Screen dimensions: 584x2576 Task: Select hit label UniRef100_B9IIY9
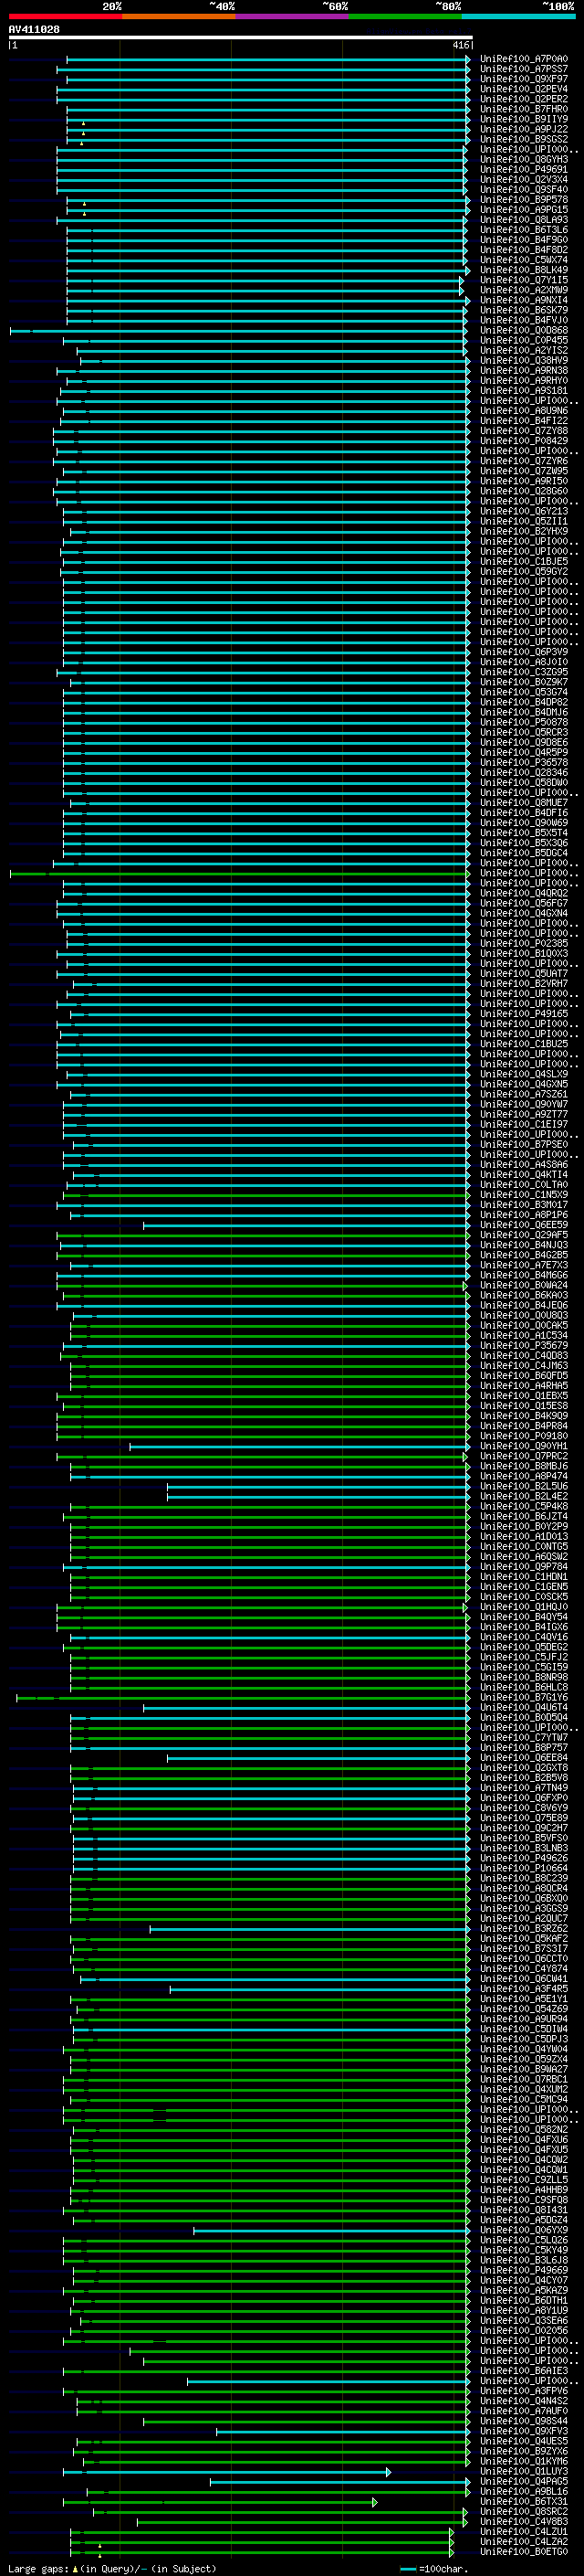point(523,119)
